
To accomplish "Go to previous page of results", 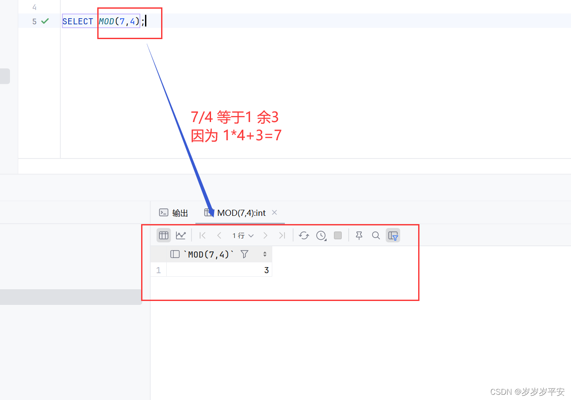I will click(x=219, y=235).
